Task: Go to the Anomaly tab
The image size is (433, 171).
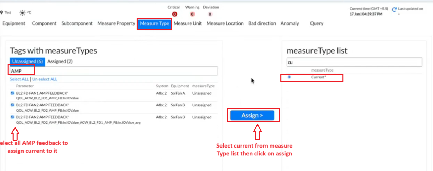Action: pyautogui.click(x=290, y=23)
